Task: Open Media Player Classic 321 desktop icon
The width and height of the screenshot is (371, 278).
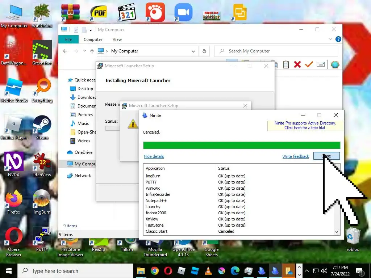Action: 127,12
